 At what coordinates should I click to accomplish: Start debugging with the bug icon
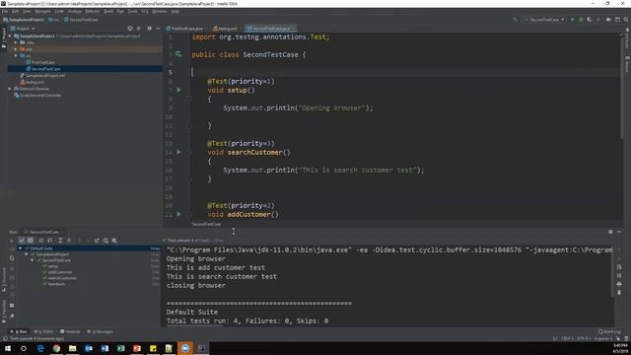tap(581, 20)
